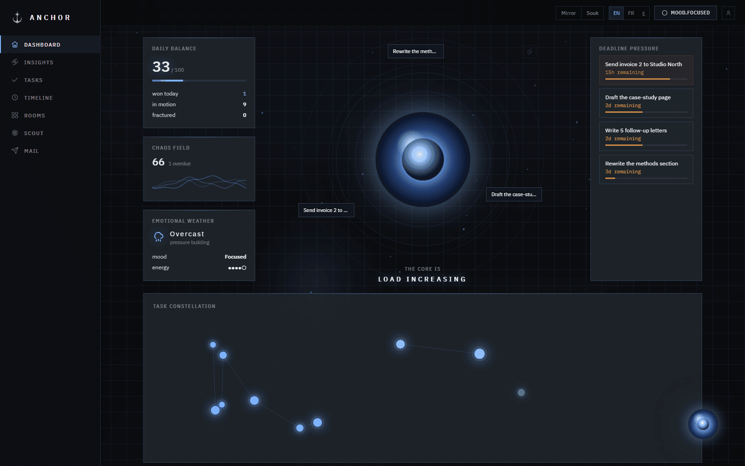This screenshot has width=745, height=466.
Task: Open Dashboard via its home icon
Action: click(15, 45)
